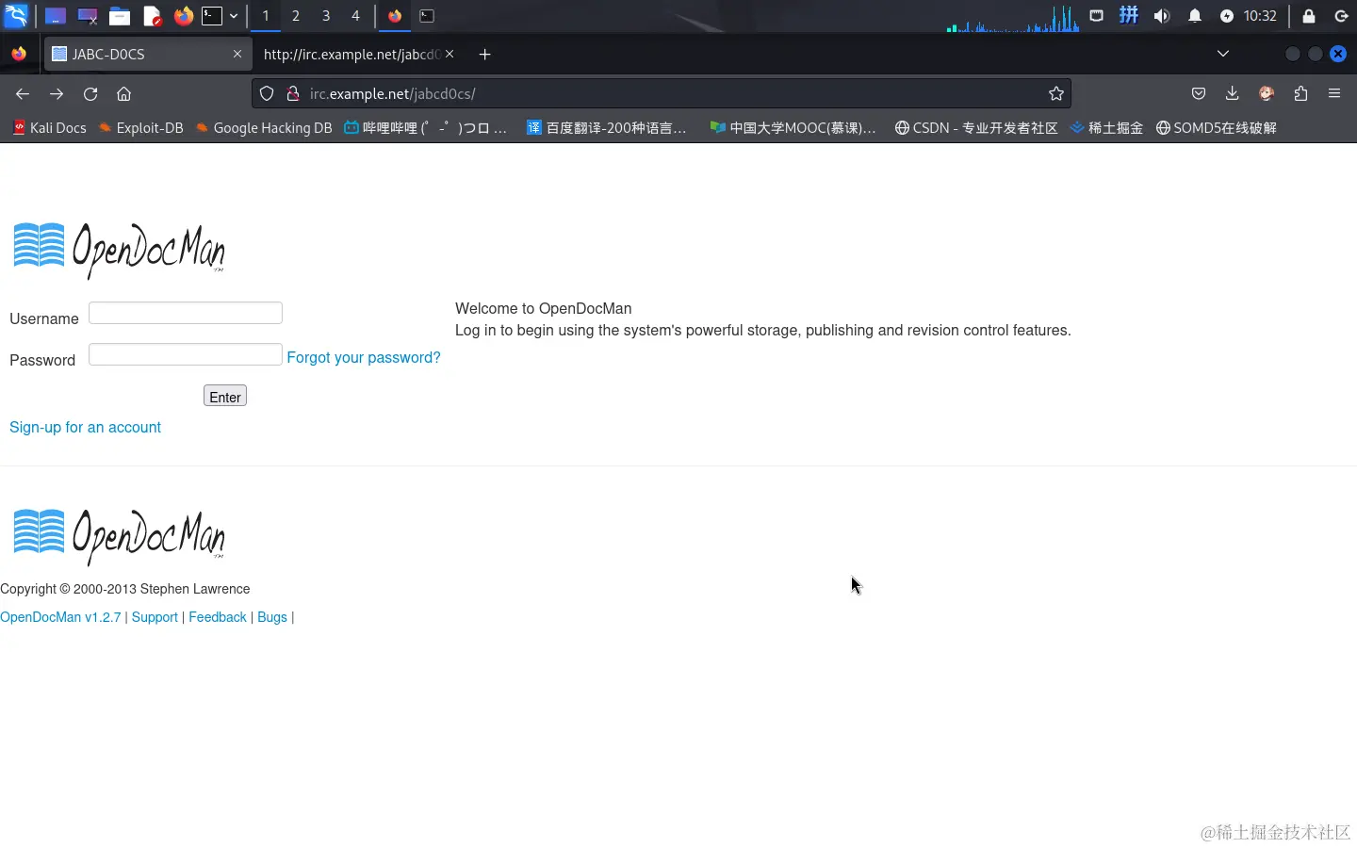Go back to the previous page
Viewport: 1357px width, 848px height.
[x=23, y=94]
